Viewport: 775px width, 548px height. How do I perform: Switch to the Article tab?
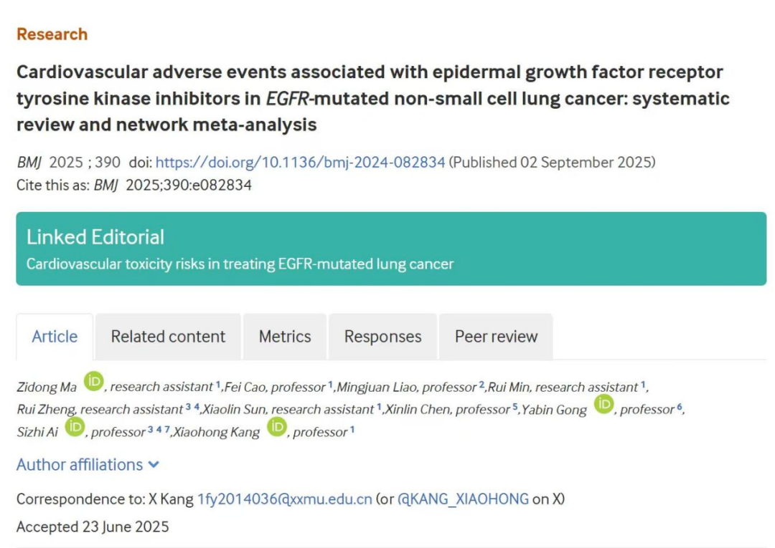point(55,337)
